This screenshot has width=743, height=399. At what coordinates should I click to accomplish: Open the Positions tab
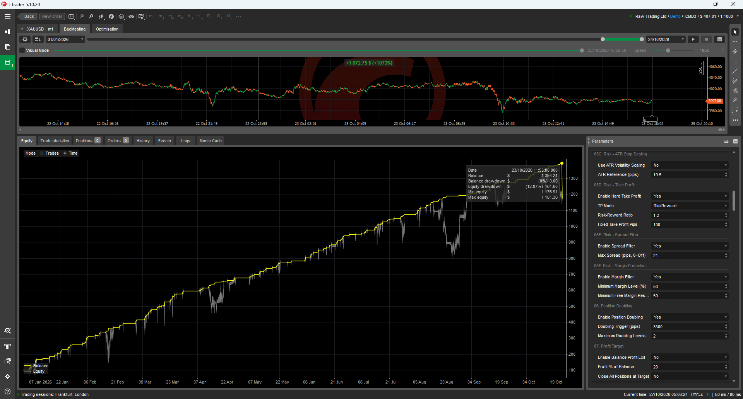[88, 141]
